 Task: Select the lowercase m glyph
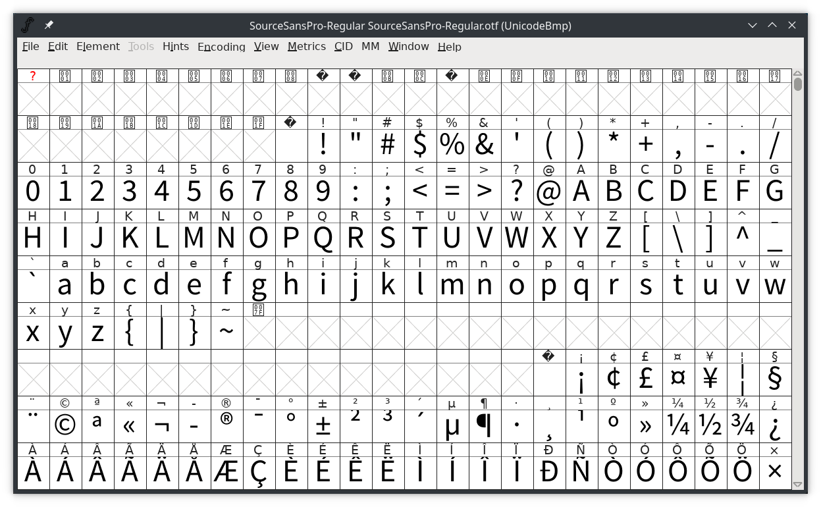(x=452, y=286)
